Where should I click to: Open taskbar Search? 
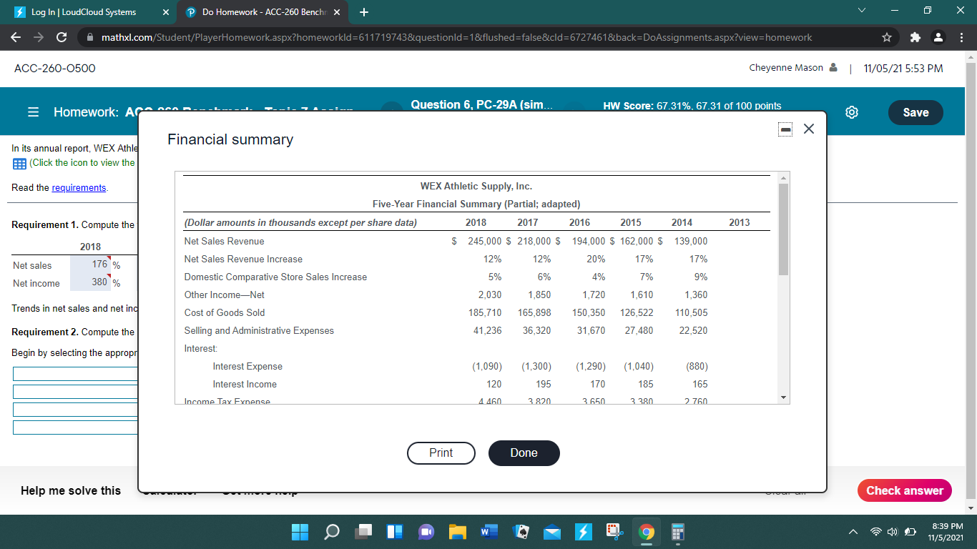point(333,532)
